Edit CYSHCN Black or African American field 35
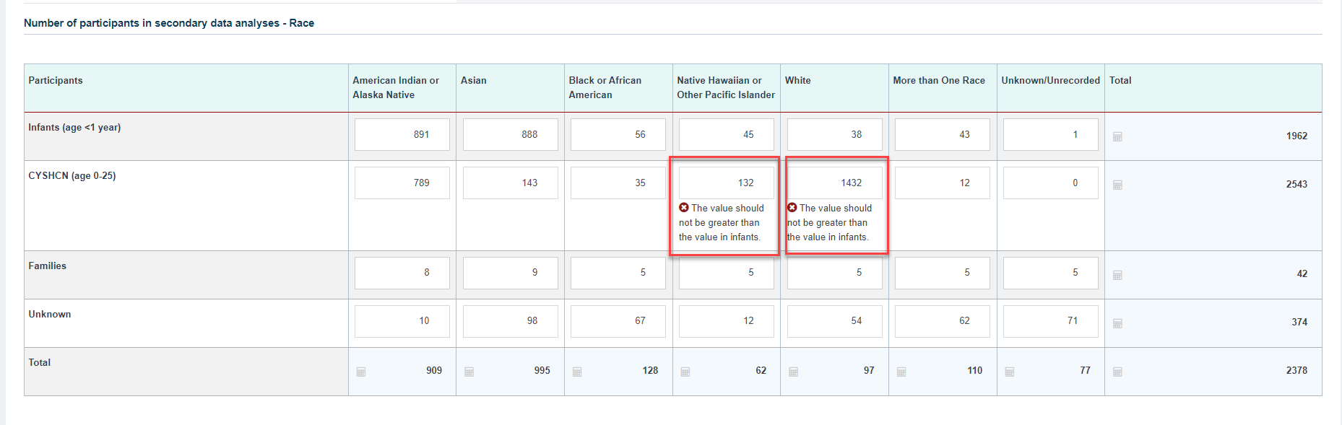This screenshot has height=425, width=1342. click(x=618, y=183)
